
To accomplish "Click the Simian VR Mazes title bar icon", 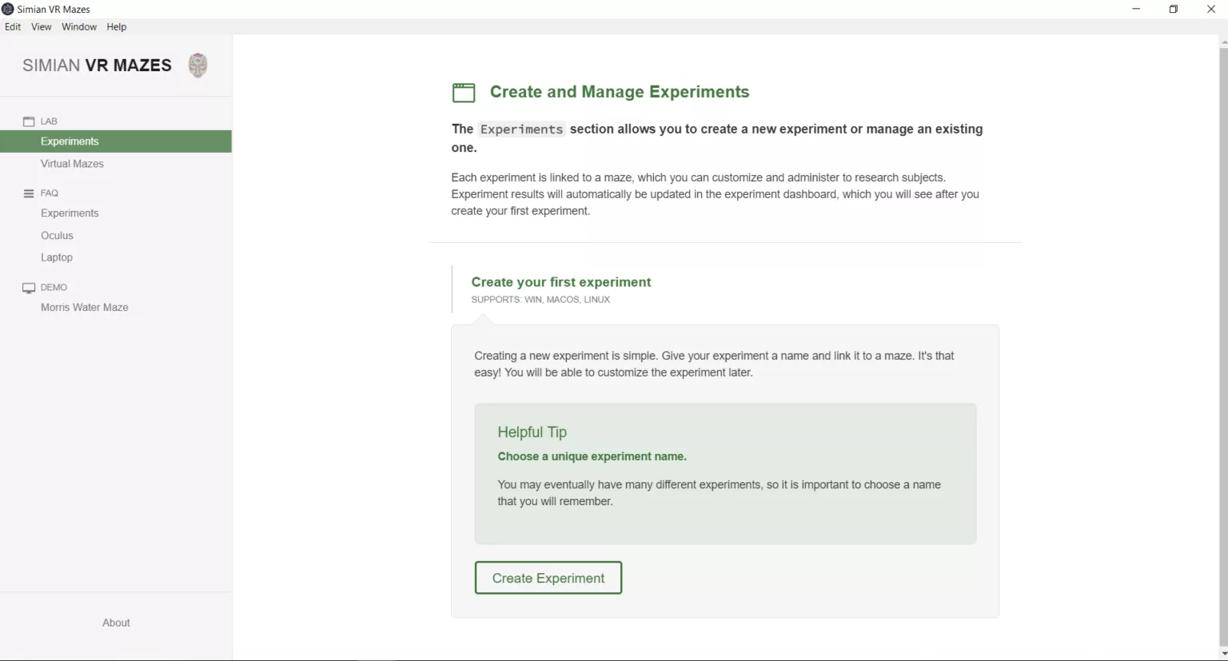I will pos(8,9).
